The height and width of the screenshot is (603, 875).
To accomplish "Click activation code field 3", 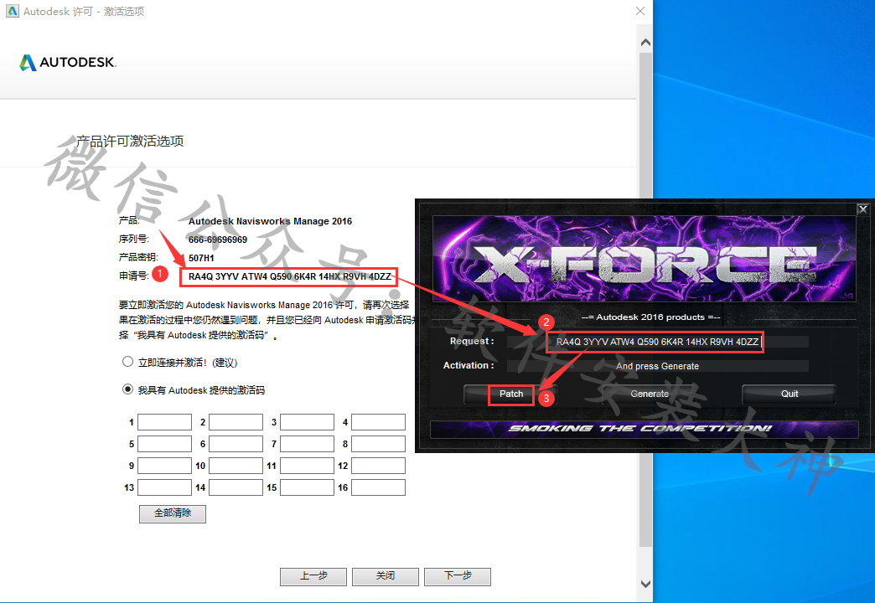I will tap(308, 422).
